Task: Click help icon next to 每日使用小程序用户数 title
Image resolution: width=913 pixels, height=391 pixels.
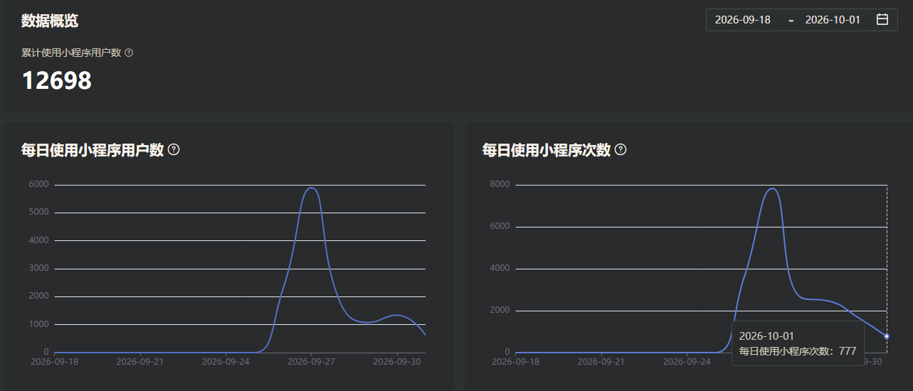Action: pyautogui.click(x=174, y=150)
